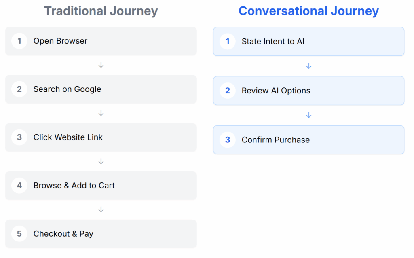Click the down arrow below the Search on Google step

pos(101,113)
